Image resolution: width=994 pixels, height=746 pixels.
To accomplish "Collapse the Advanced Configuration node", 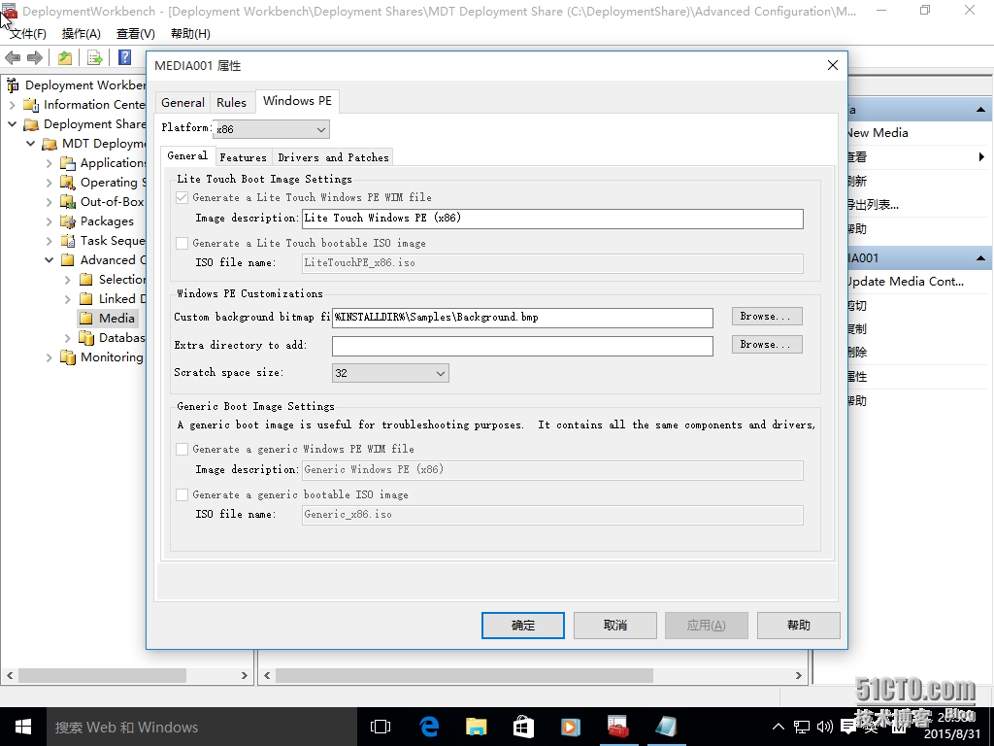I will tap(49, 260).
